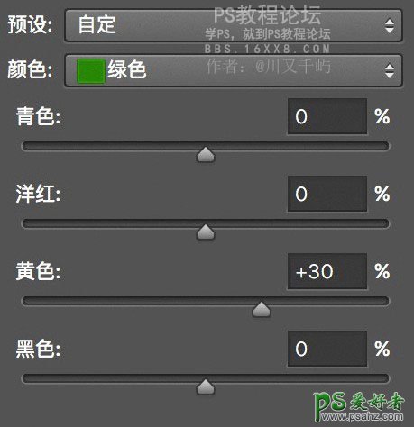The image size is (414, 427).
Task: Click the 黑色 slider track's right end
Action: [x=384, y=378]
